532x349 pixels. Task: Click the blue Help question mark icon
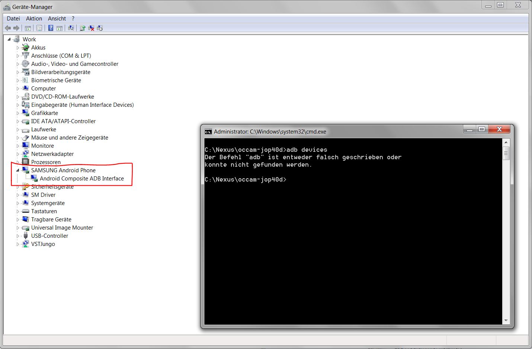pos(51,28)
